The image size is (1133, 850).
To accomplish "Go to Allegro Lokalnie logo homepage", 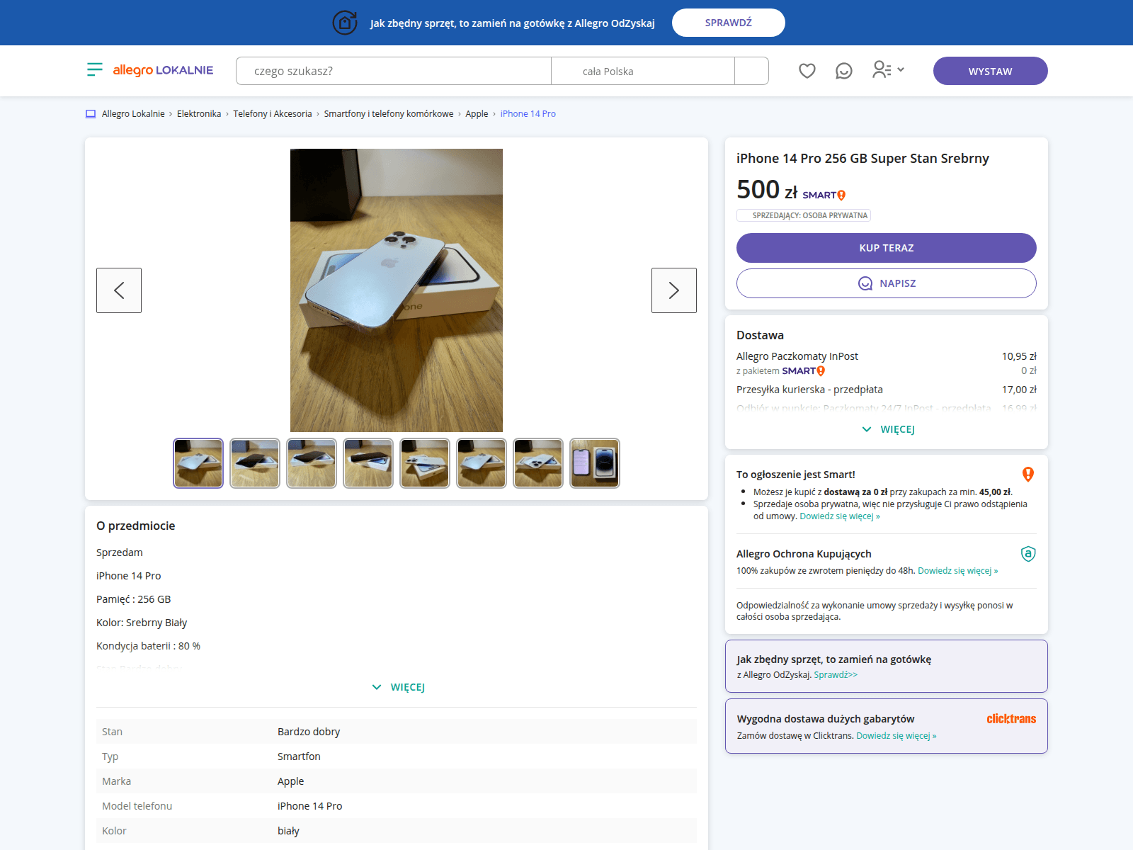I will pos(163,70).
